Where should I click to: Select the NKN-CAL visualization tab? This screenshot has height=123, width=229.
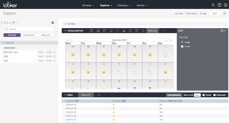coord(153,31)
